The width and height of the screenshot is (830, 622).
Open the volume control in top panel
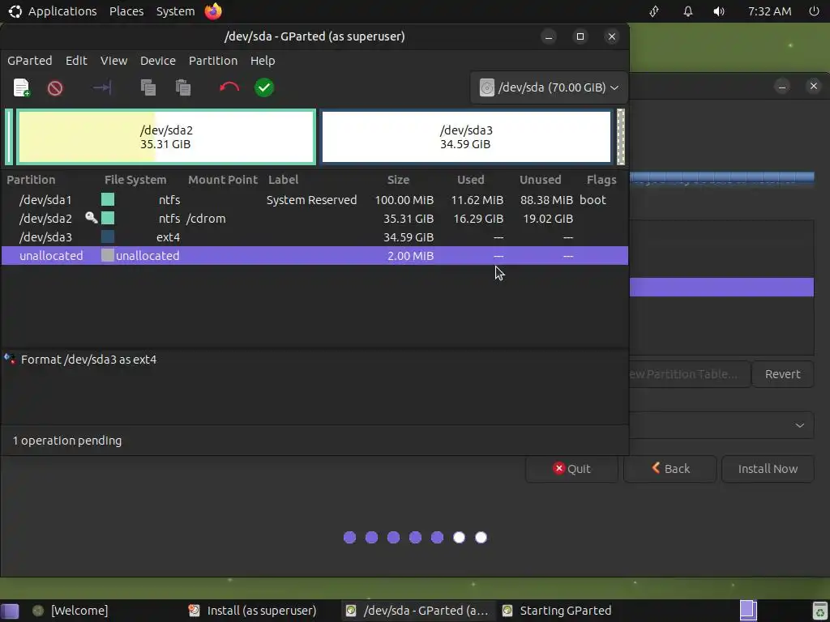coord(719,11)
